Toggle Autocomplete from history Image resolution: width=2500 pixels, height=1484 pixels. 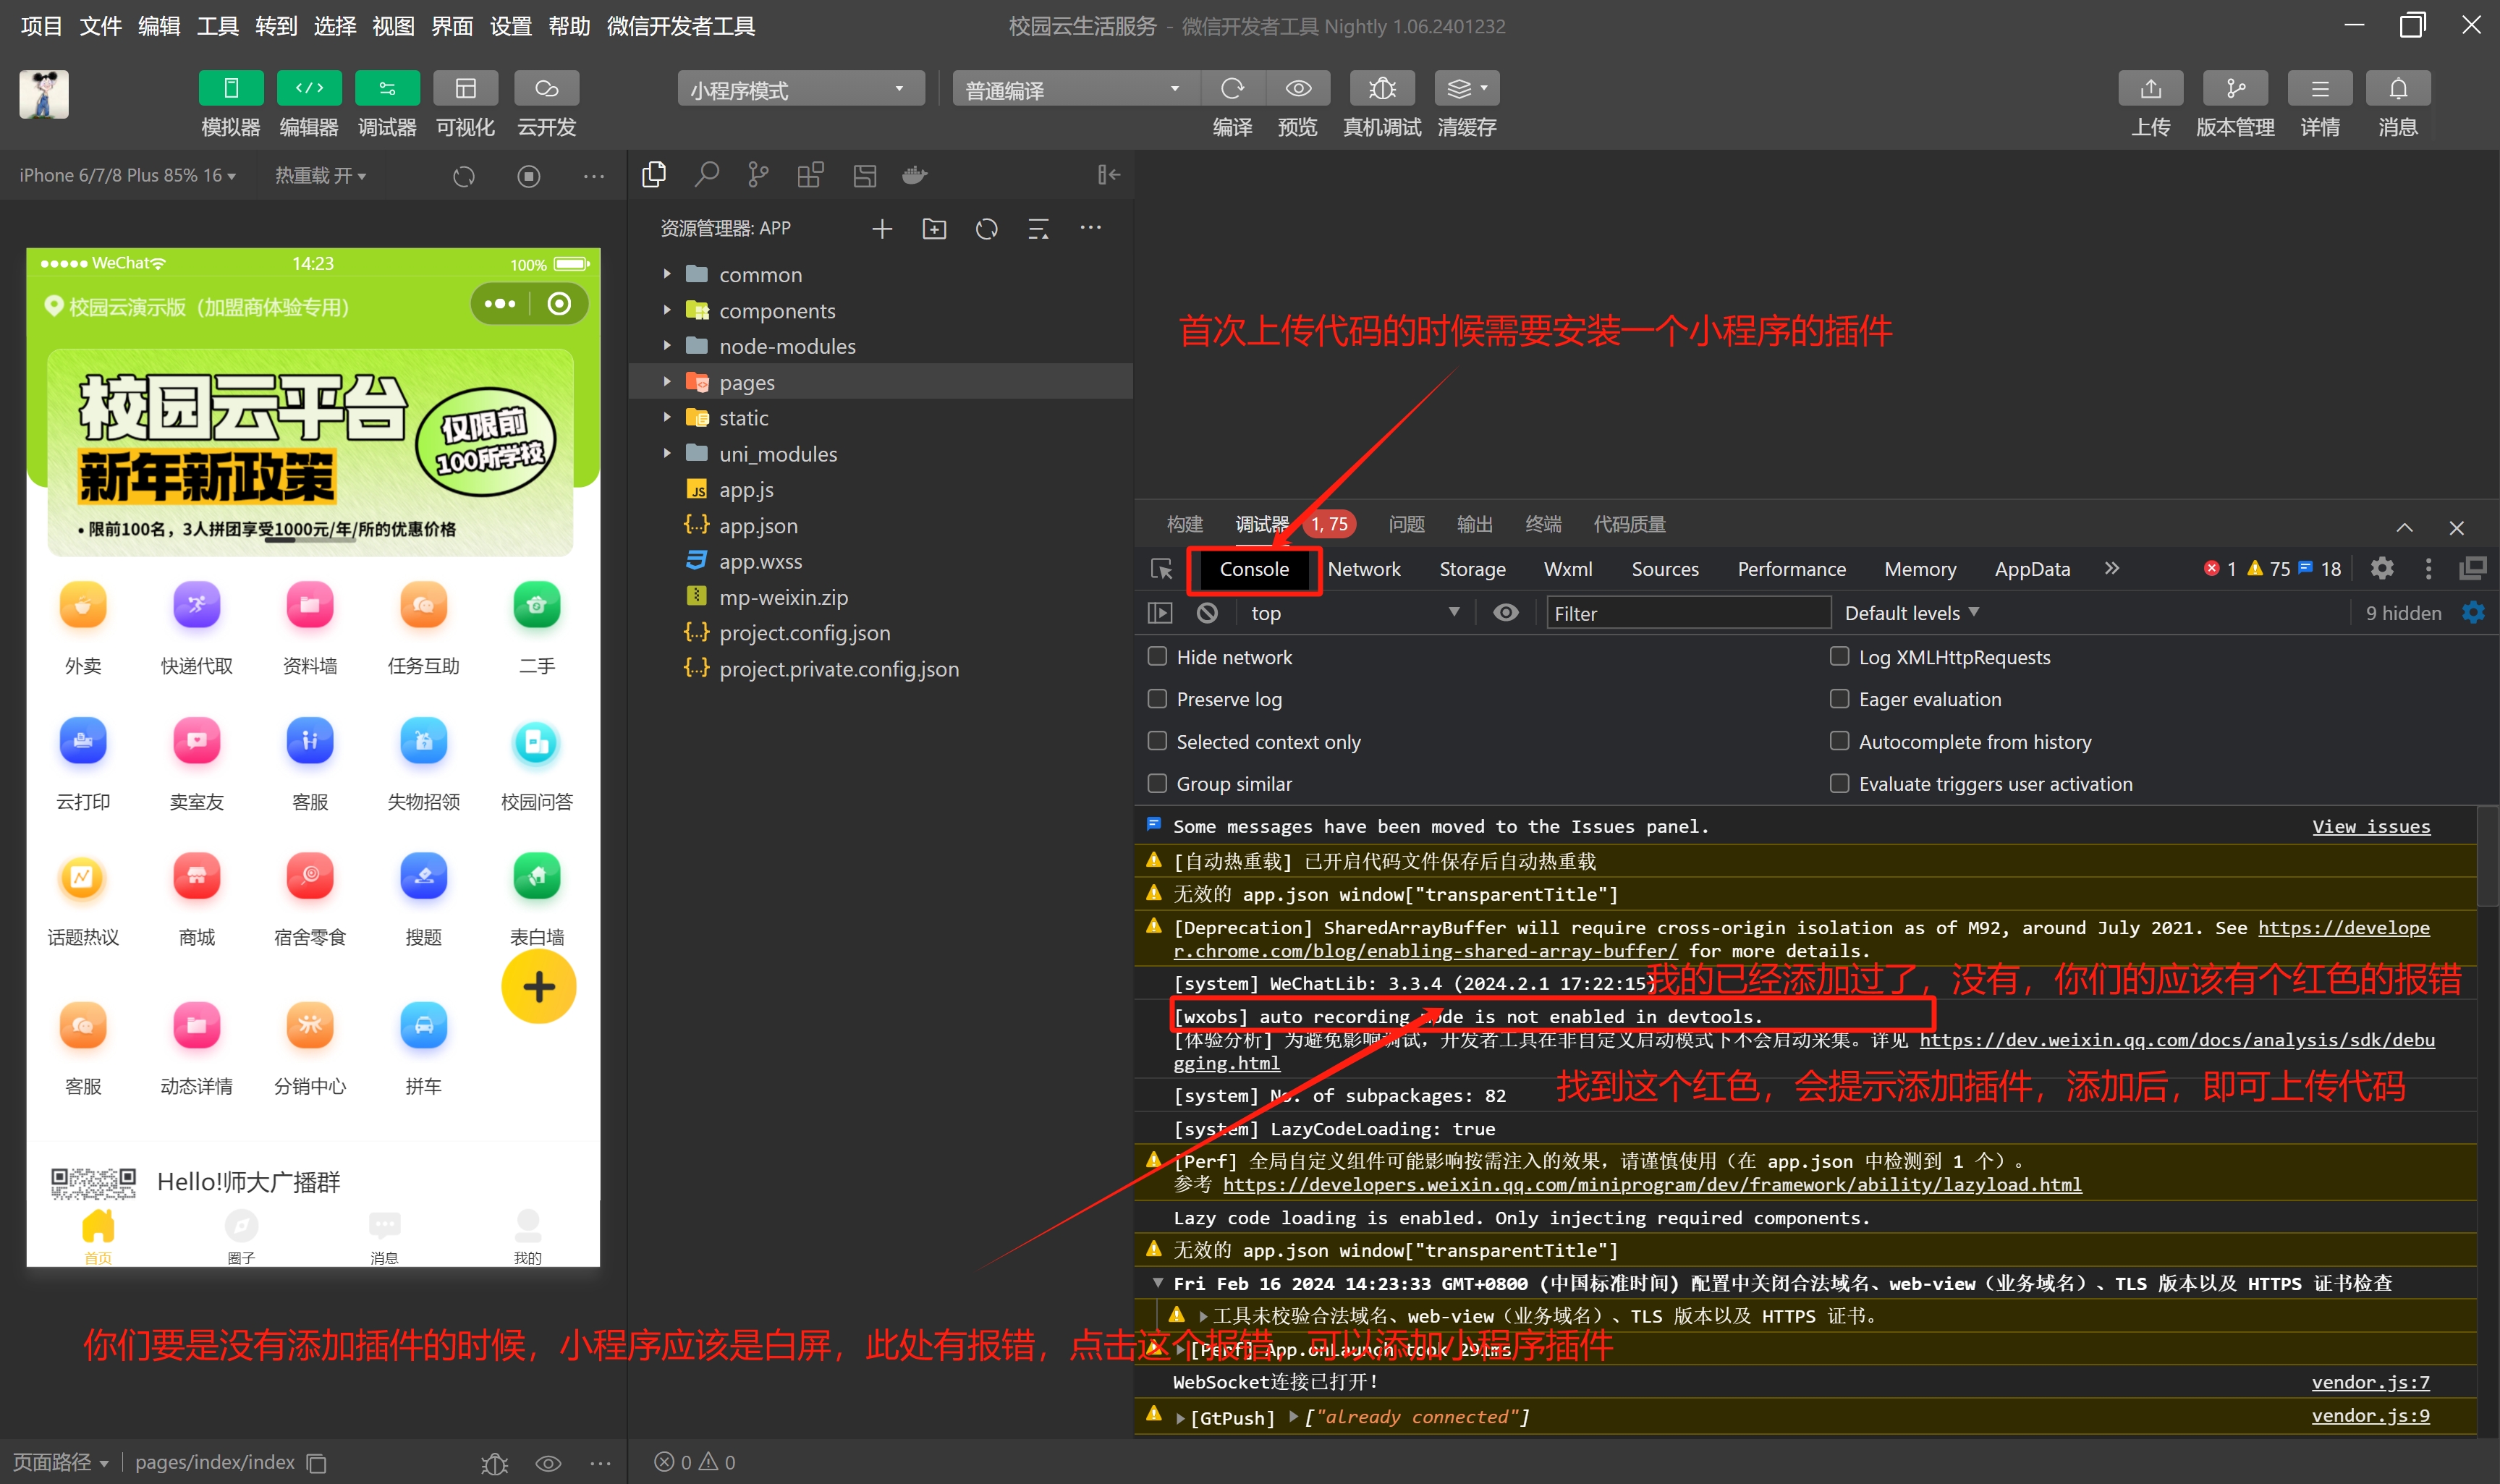click(1839, 741)
